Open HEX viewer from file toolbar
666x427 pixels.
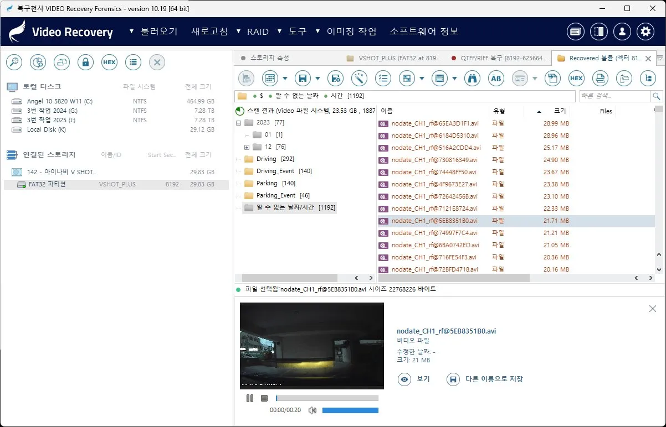(576, 79)
